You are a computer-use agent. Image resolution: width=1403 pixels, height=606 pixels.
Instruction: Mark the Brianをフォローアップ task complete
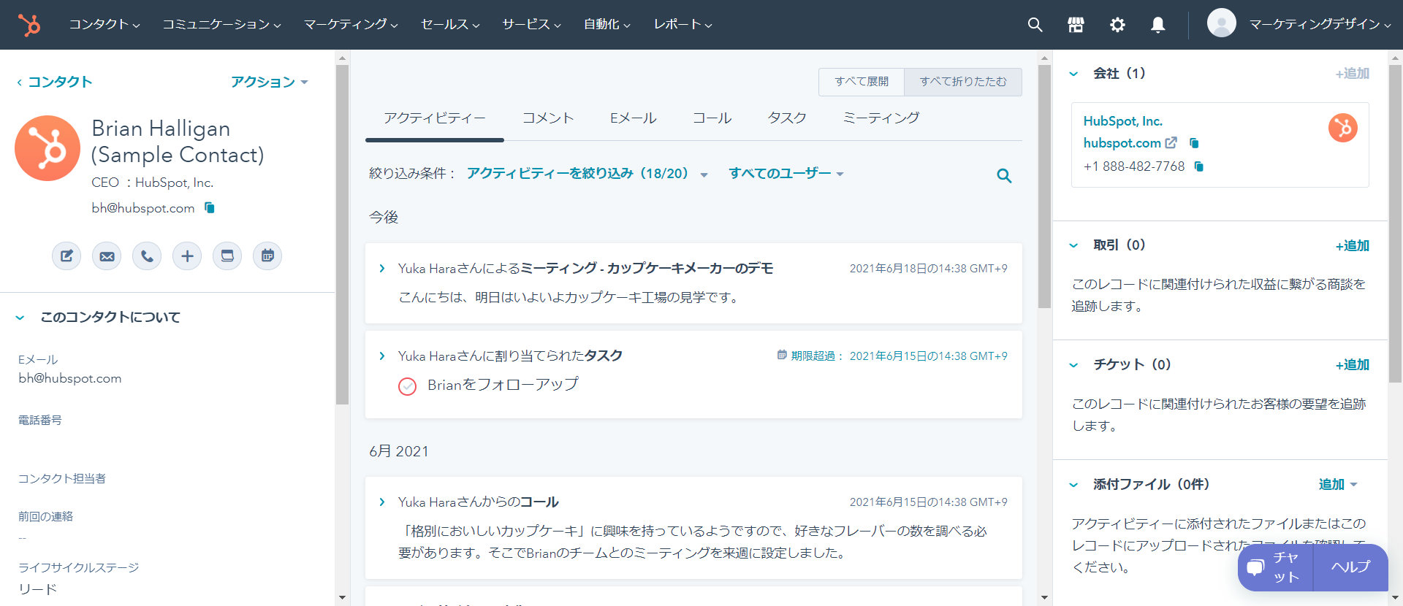pos(407,386)
